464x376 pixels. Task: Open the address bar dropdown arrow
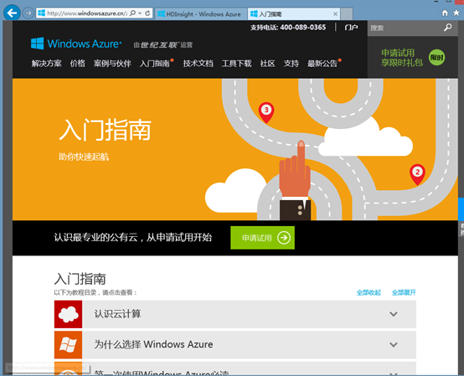(140, 13)
